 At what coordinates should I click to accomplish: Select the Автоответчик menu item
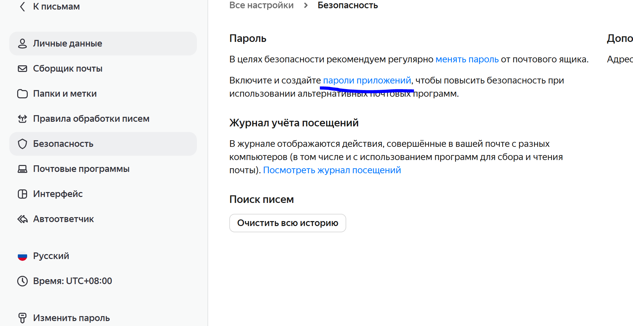click(x=63, y=219)
